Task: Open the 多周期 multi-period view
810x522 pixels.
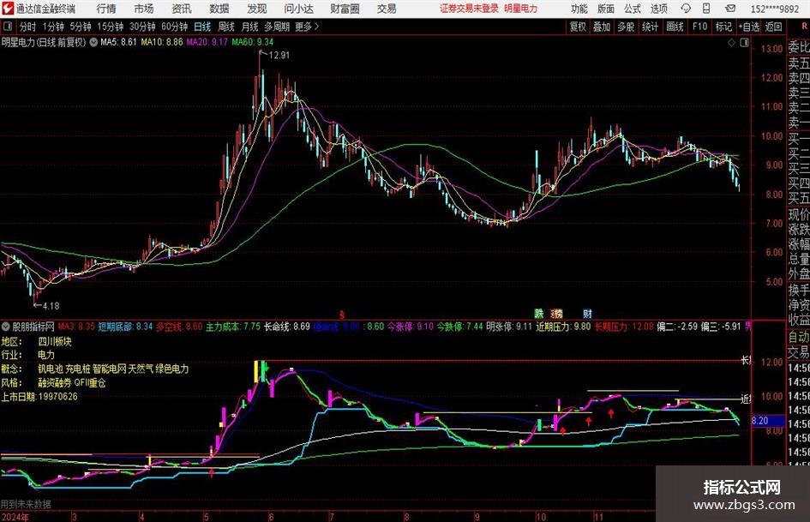Action: pyautogui.click(x=277, y=27)
